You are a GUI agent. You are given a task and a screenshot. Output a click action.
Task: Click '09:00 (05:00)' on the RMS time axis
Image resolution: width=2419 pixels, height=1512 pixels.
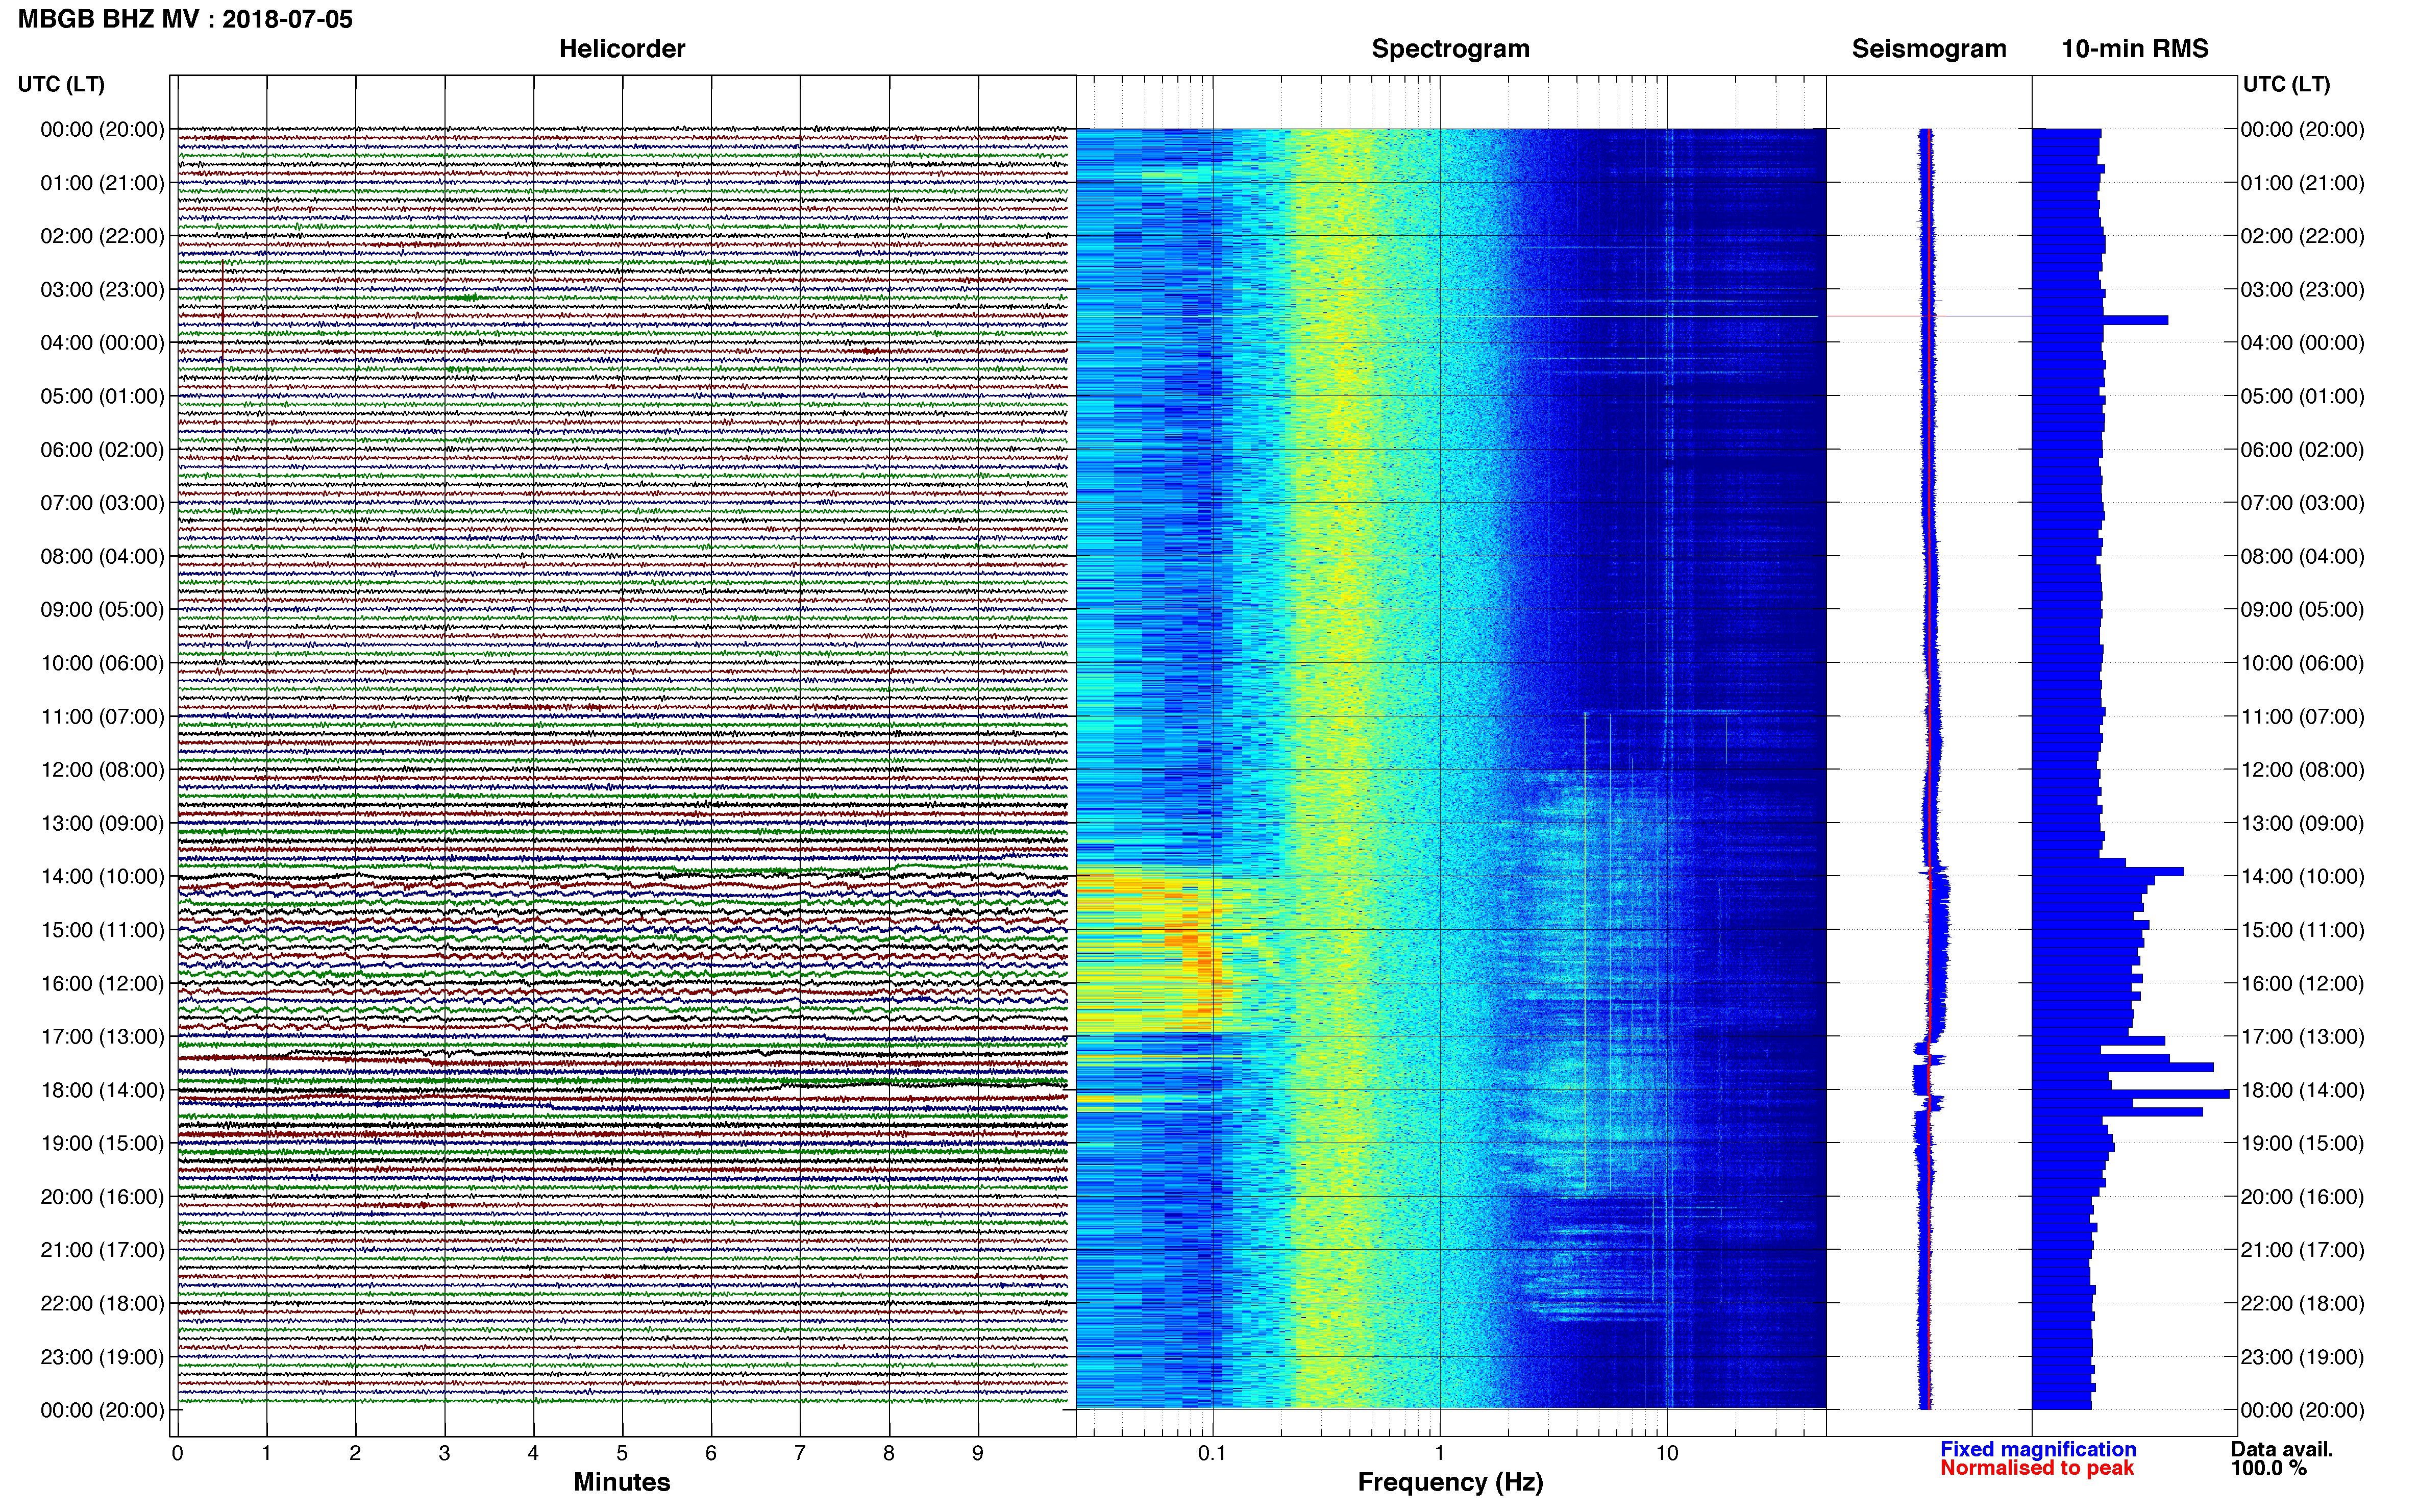click(x=2302, y=610)
